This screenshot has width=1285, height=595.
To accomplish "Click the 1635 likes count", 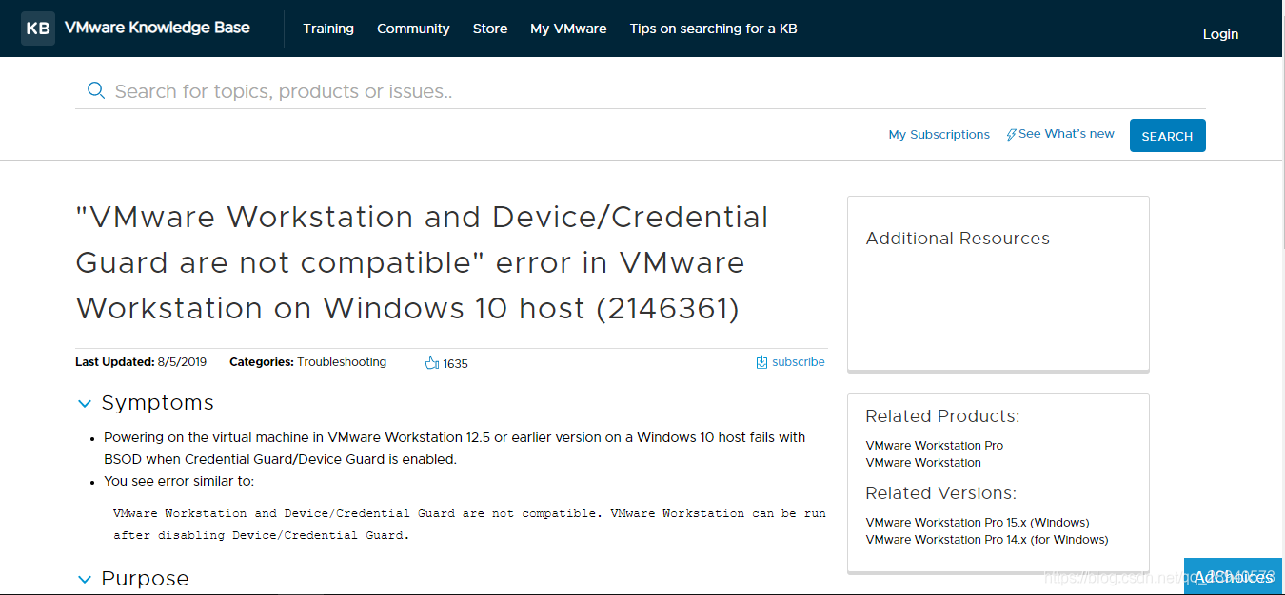I will coord(455,363).
